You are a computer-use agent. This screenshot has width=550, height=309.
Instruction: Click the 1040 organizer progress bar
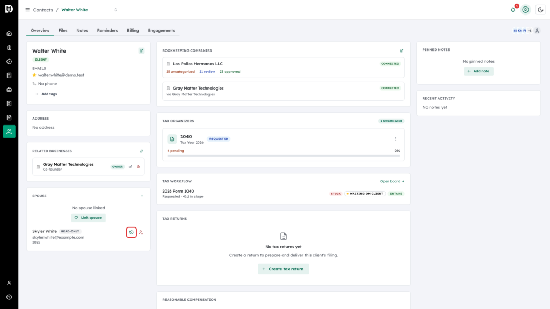coord(284,156)
